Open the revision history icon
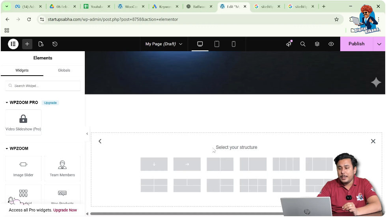386x217 pixels. 55,44
